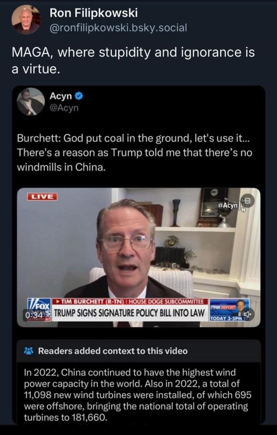Open Ron Filipkowski's profile avatar

pos(26,20)
